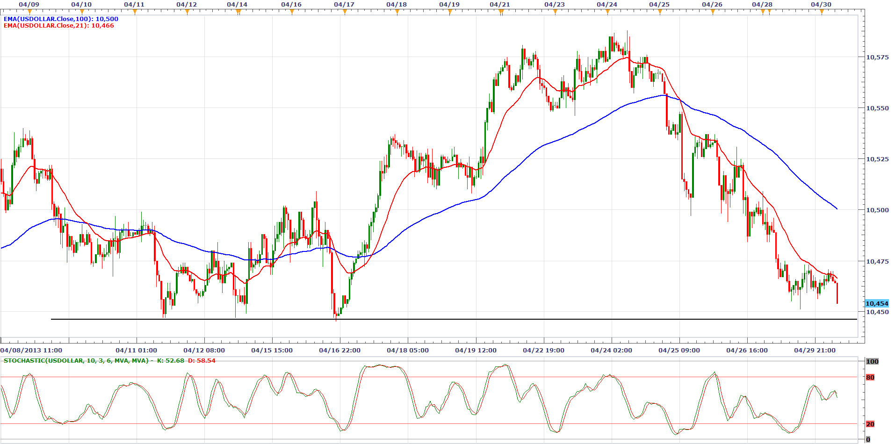Click the blue EMA 100 legend label
Image resolution: width=895 pixels, height=444 pixels.
[61, 19]
